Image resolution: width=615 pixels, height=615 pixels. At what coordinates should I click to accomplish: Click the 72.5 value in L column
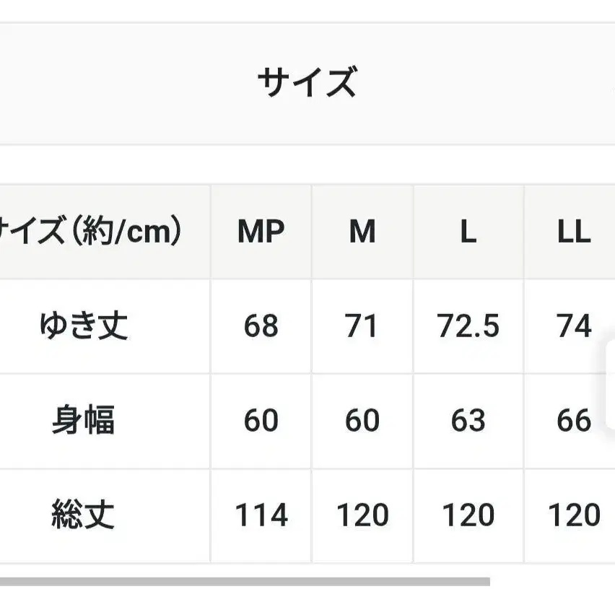(x=468, y=326)
